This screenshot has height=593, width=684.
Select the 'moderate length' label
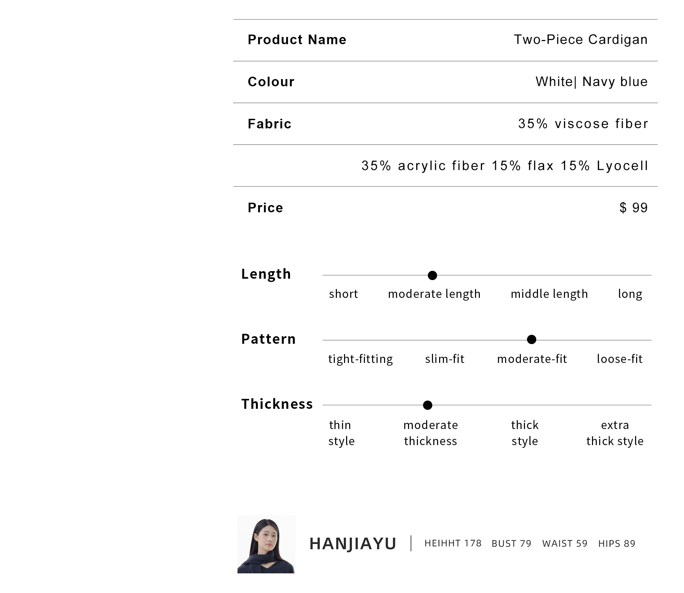434,294
